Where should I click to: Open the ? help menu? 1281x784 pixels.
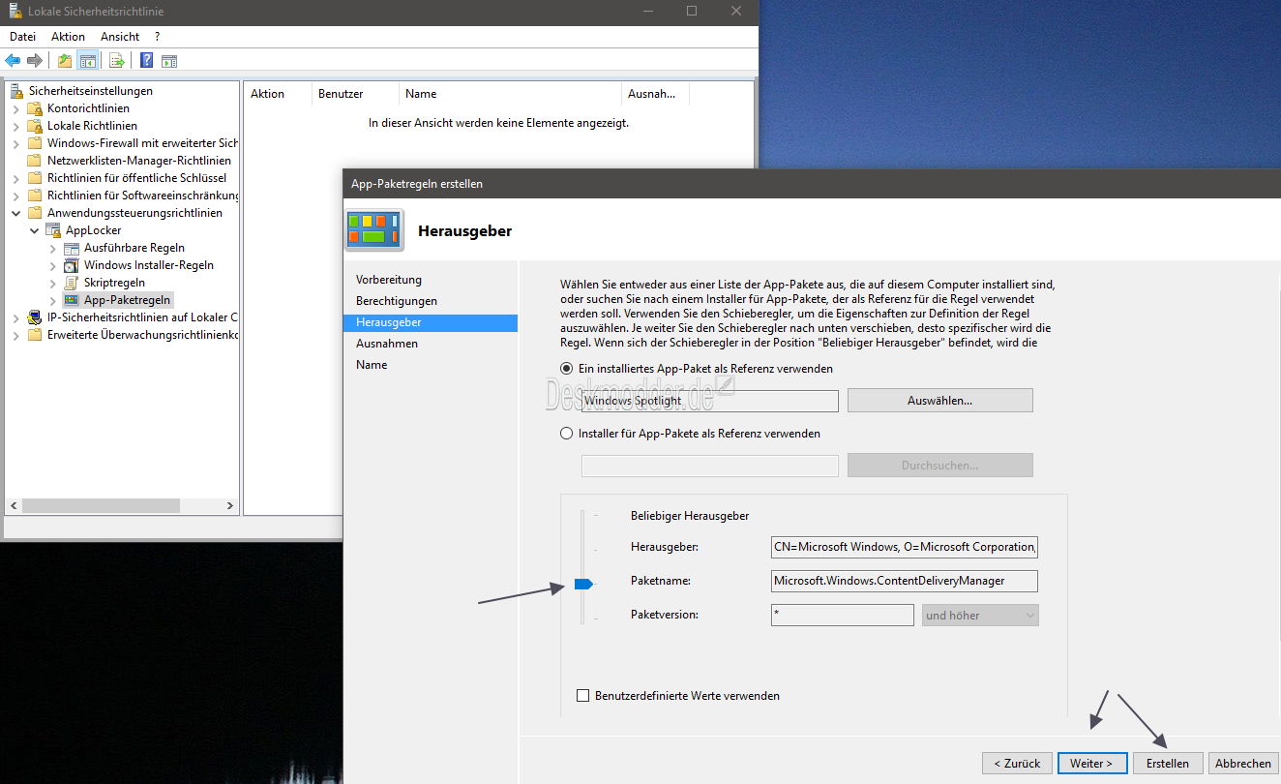157,37
